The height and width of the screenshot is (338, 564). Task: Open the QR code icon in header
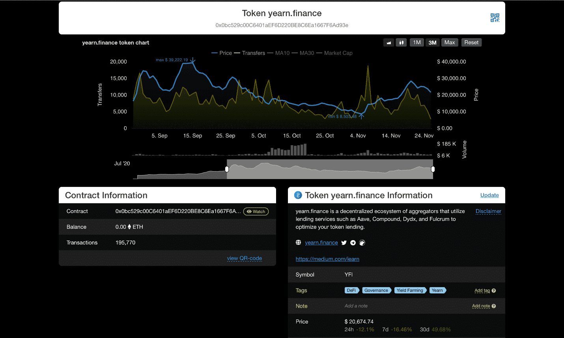click(495, 18)
